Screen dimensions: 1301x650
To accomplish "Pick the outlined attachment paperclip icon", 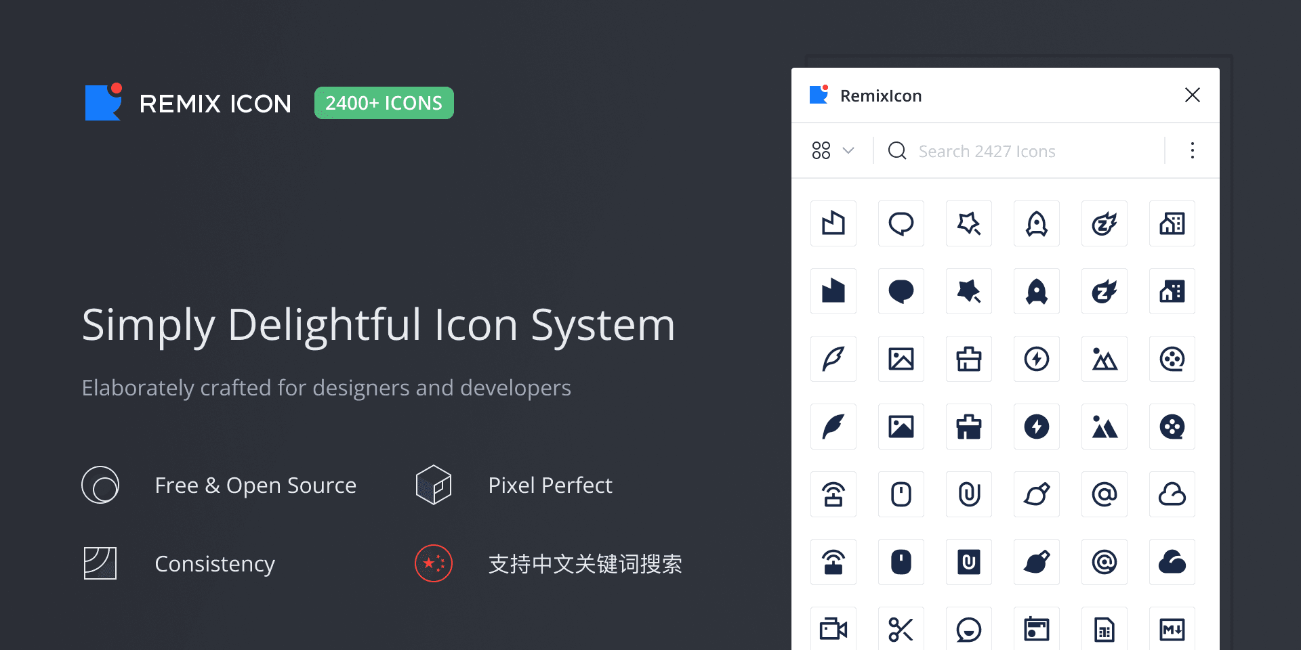I will [x=969, y=494].
